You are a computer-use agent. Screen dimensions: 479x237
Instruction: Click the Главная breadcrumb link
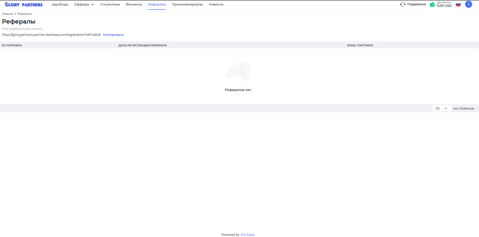click(7, 14)
